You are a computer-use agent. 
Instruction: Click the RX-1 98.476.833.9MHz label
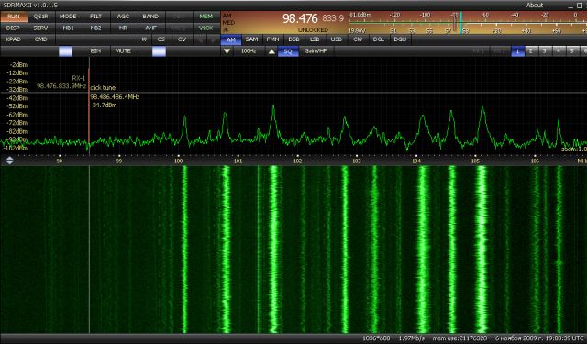(x=61, y=83)
